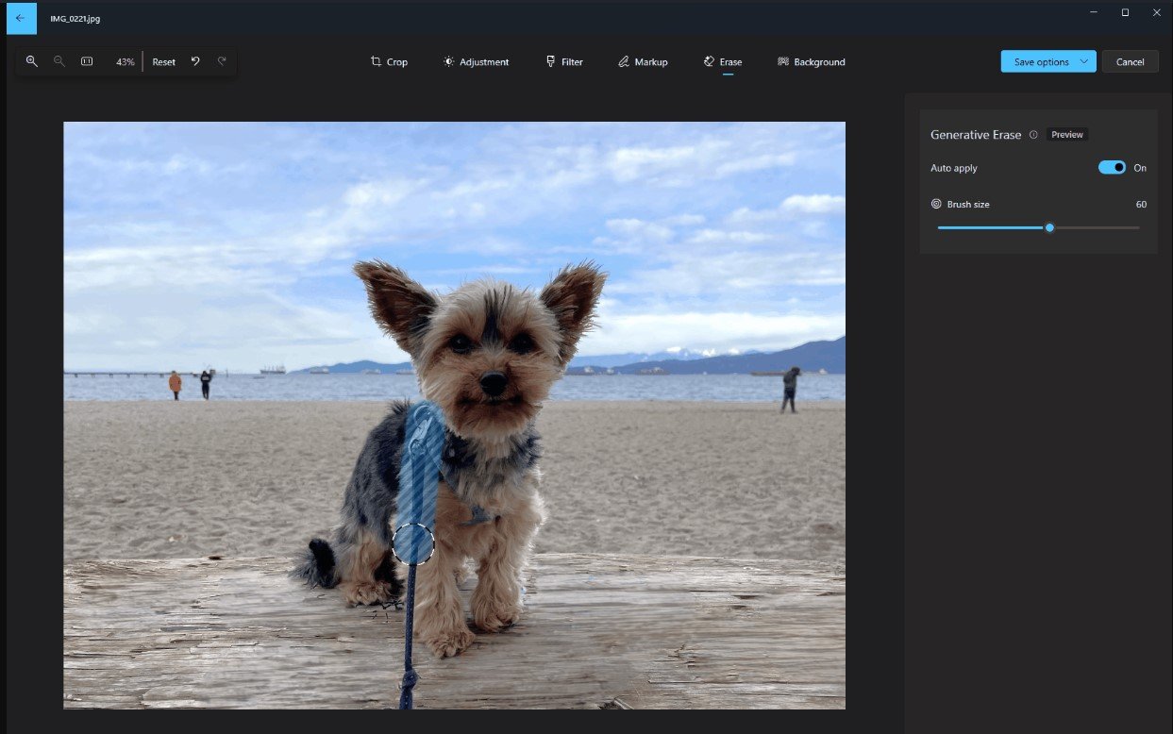Image resolution: width=1173 pixels, height=734 pixels.
Task: Expand the Save options dropdown arrow
Action: coord(1084,62)
